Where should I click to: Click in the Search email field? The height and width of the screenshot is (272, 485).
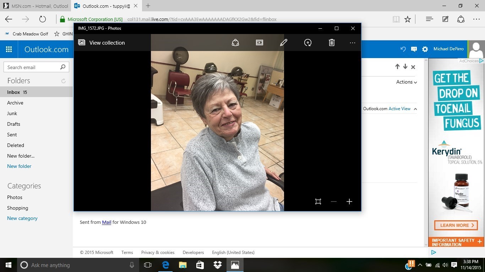coord(32,67)
